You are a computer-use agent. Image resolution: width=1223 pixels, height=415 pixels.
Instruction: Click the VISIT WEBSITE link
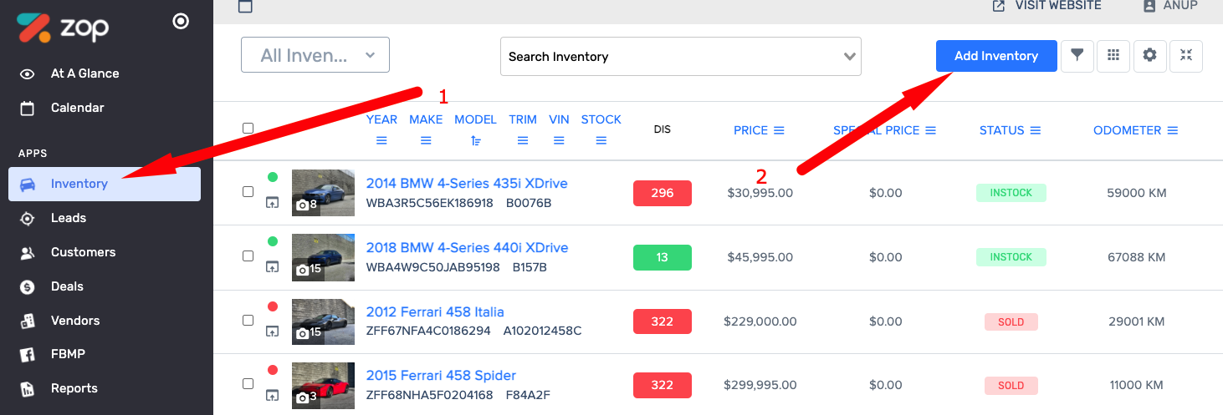tap(1058, 6)
